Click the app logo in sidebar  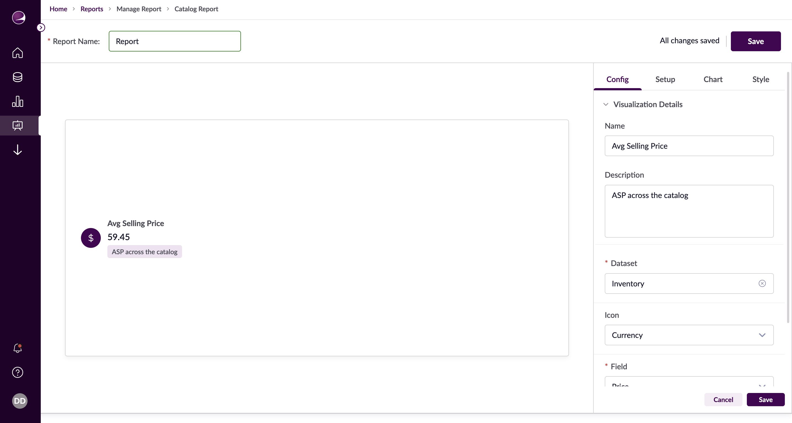(18, 18)
